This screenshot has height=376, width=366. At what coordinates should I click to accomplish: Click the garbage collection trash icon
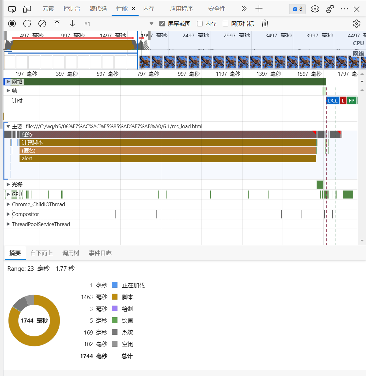(x=265, y=24)
